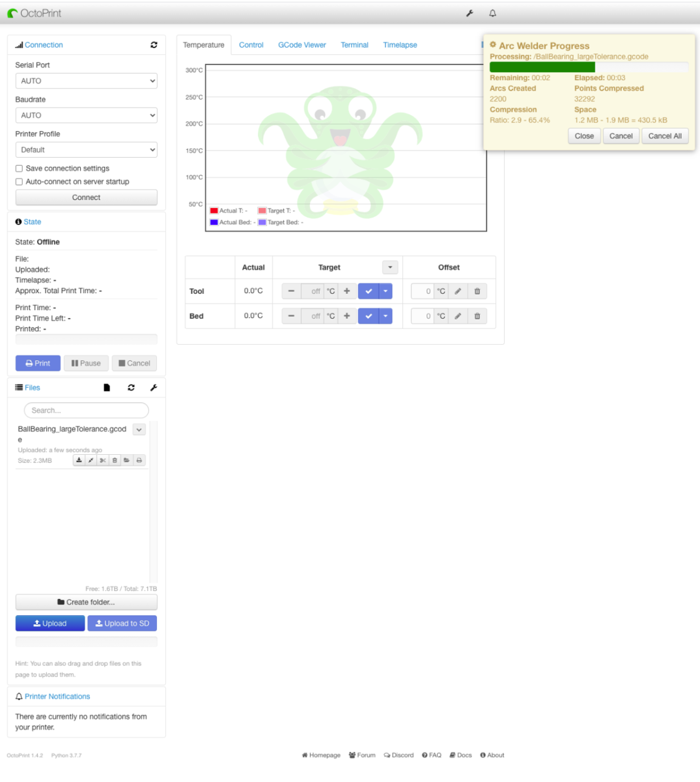Image resolution: width=700 pixels, height=782 pixels.
Task: Open the Forum footer link
Action: tap(362, 755)
